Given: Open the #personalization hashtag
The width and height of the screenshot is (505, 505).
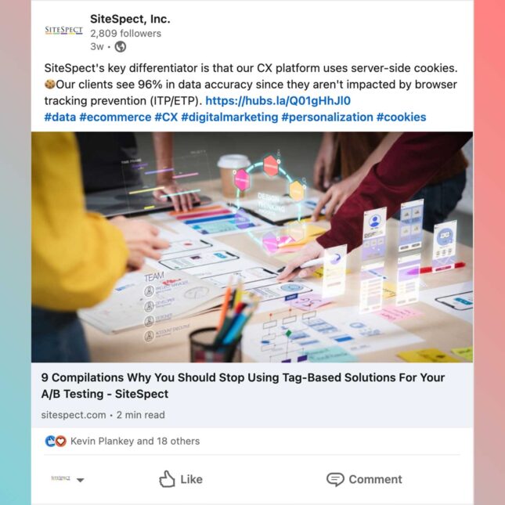Looking at the screenshot, I should 327,117.
